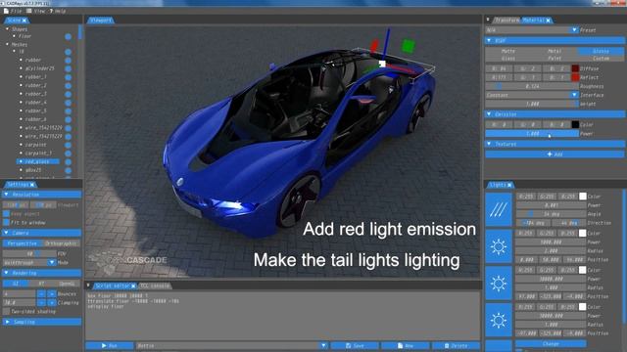The height and width of the screenshot is (352, 627).
Task: Toggle visibility of carpaint_1 mesh
Action: (68, 154)
